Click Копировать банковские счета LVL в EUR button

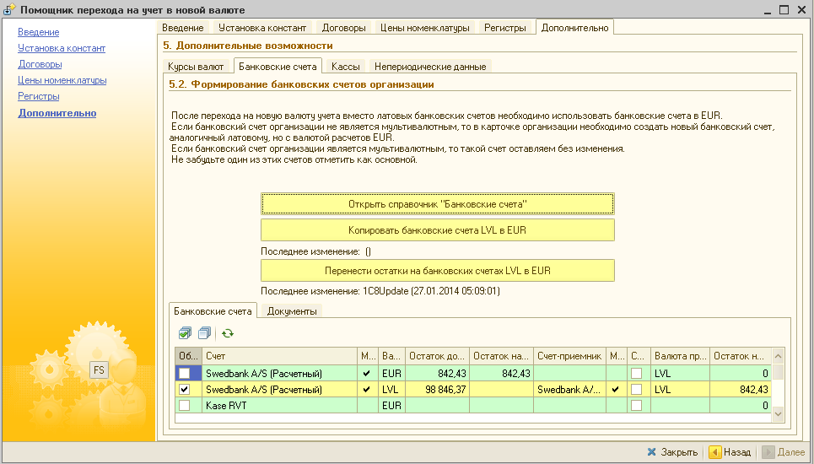click(437, 230)
